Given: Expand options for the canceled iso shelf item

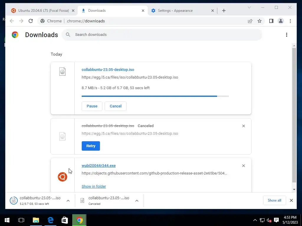Looking at the screenshot, I should (x=137, y=201).
